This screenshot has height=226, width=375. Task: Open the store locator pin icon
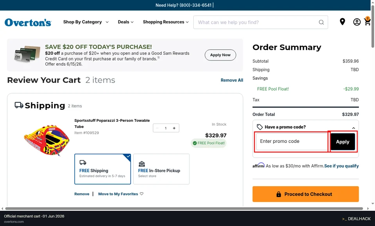point(343,22)
